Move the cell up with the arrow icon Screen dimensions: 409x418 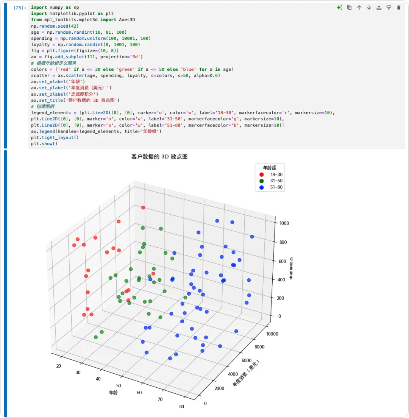pyautogui.click(x=359, y=8)
